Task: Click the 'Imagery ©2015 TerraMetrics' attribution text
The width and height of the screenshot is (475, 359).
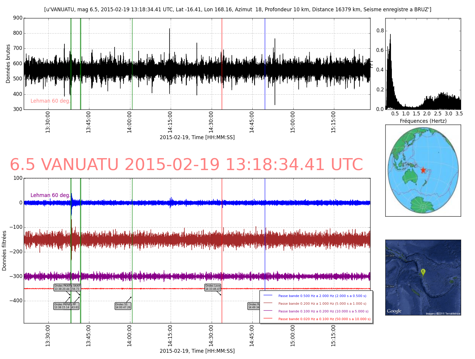Action: (x=443, y=314)
